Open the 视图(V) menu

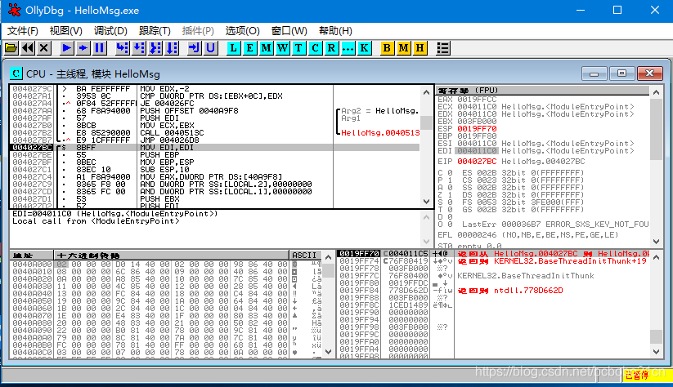65,31
